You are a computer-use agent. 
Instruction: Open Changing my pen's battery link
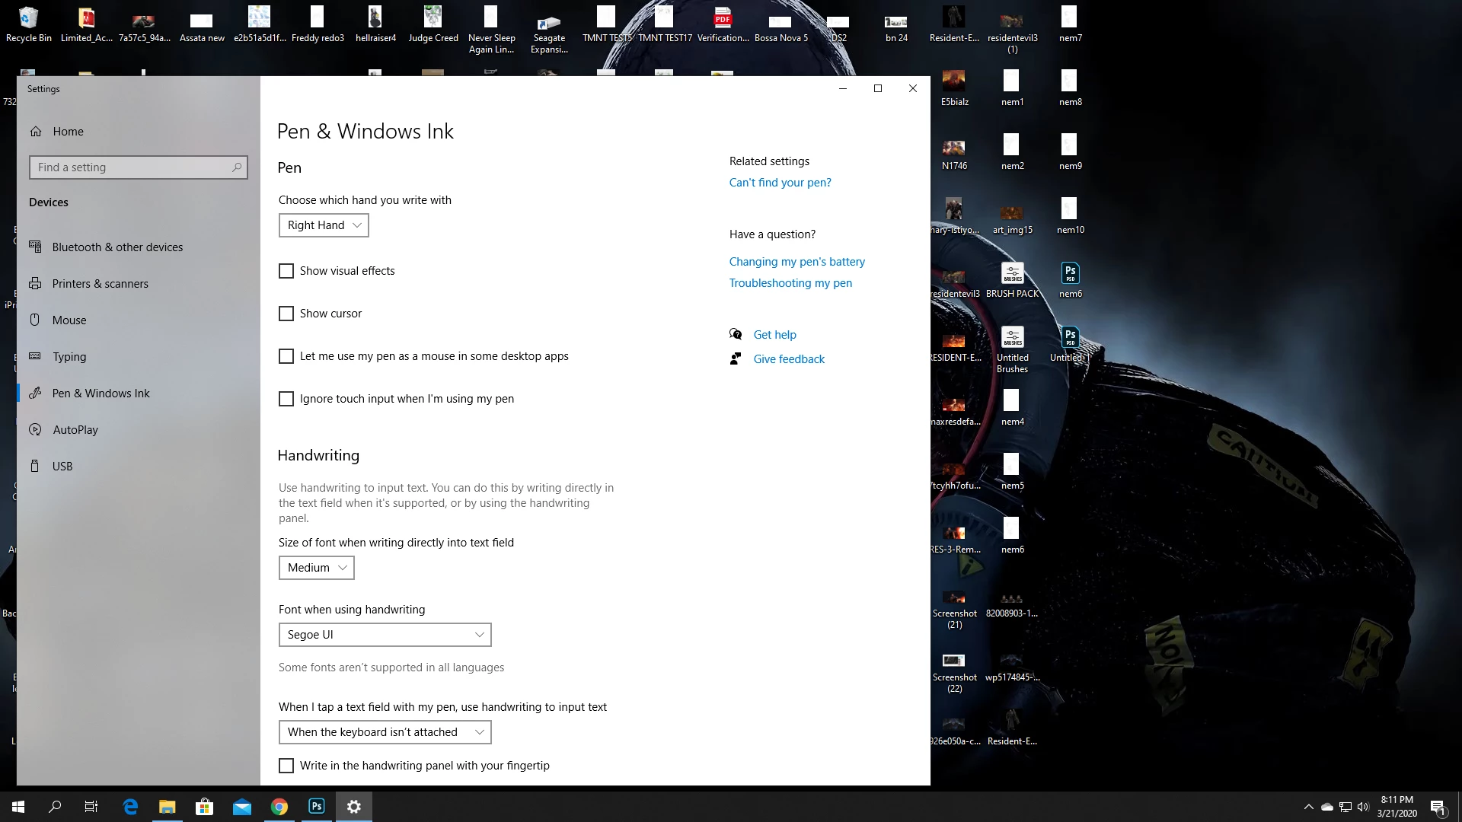796,262
